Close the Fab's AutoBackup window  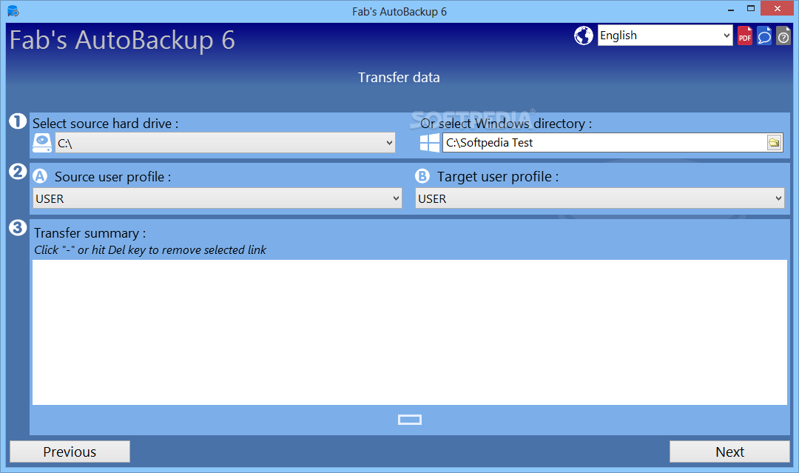pos(777,9)
